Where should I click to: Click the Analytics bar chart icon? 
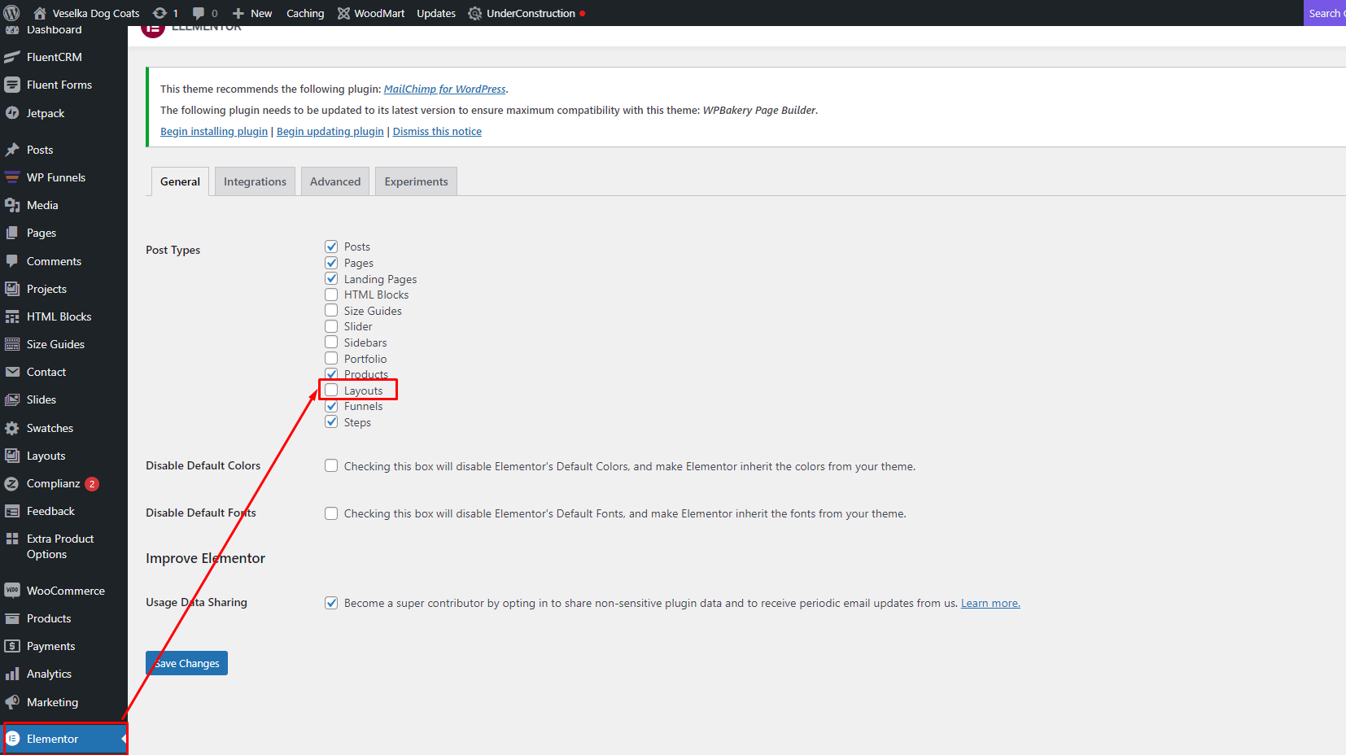click(12, 674)
